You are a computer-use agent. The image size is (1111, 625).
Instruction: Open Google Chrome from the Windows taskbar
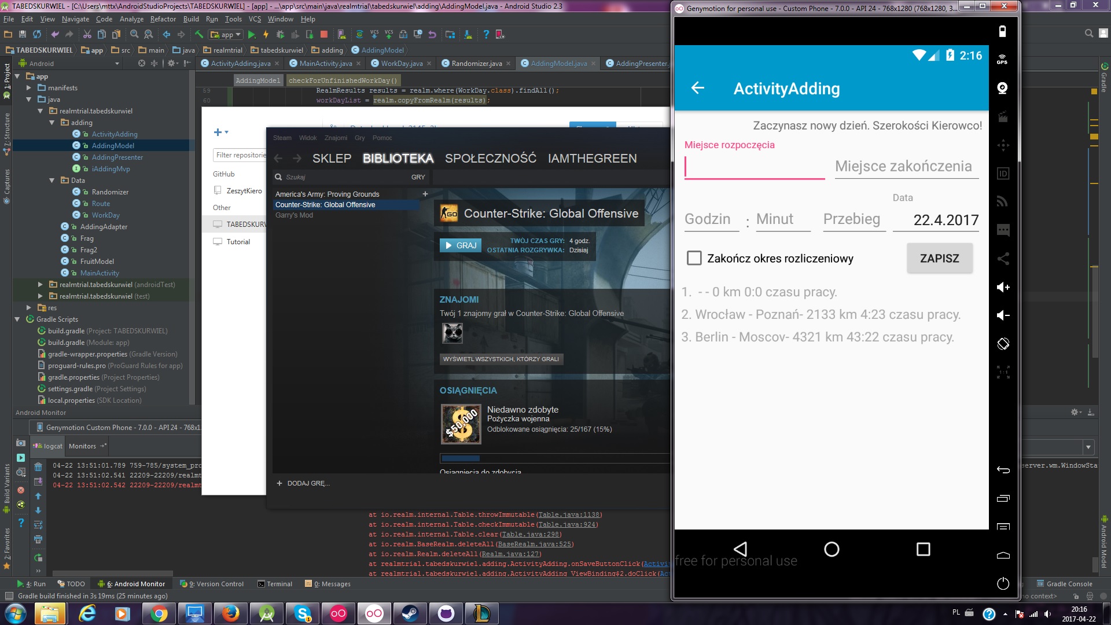click(158, 613)
